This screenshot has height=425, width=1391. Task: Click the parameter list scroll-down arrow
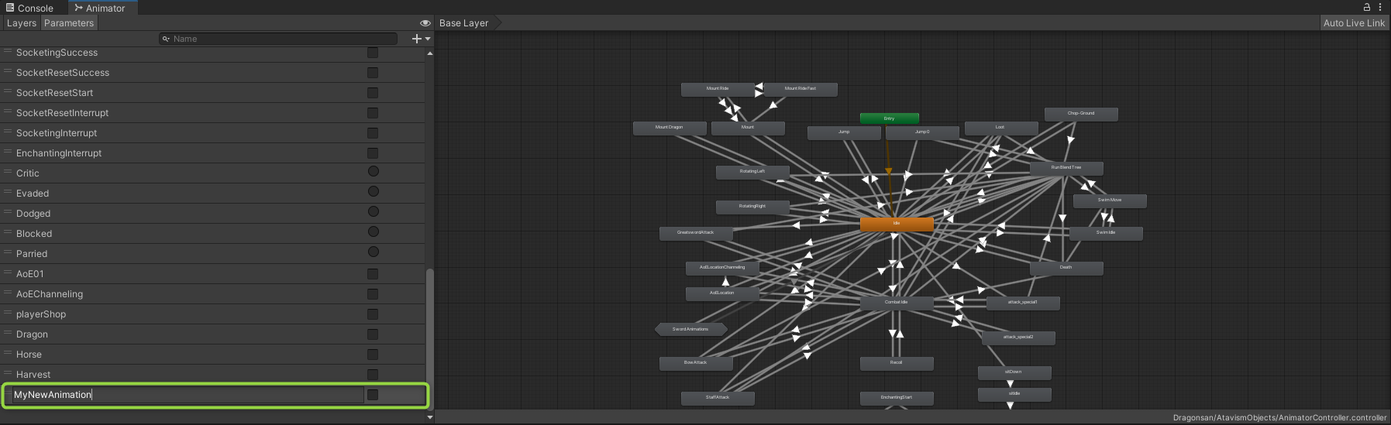coord(430,417)
